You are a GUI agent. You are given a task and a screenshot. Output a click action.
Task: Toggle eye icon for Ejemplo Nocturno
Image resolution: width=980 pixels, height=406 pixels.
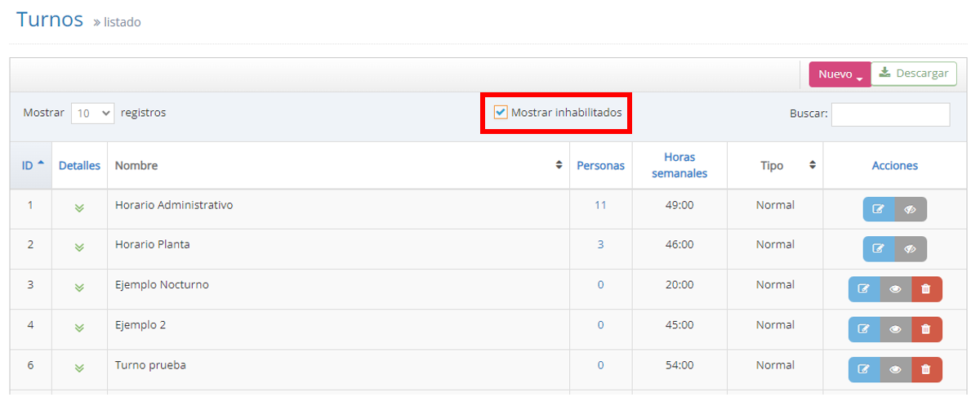tap(895, 289)
